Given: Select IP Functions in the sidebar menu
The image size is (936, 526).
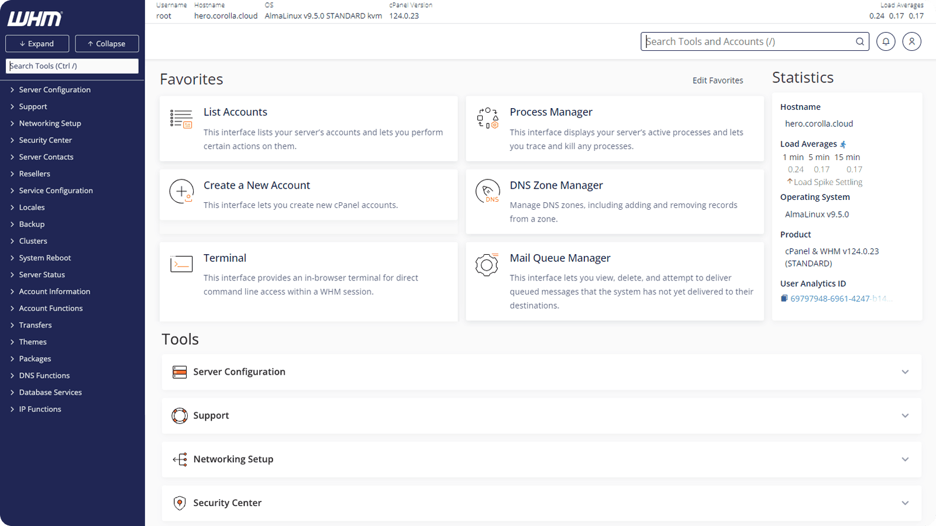Looking at the screenshot, I should [x=39, y=409].
